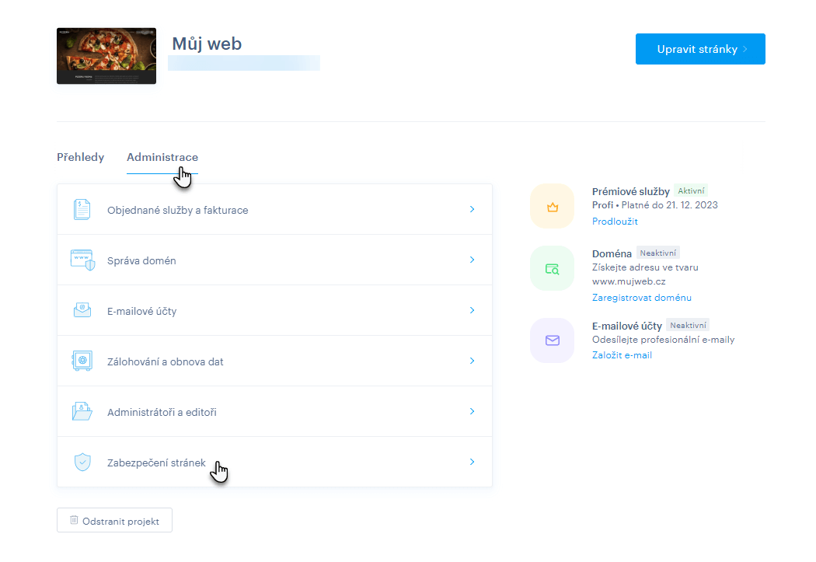Expand Zálohování a obnova dat chevron
This screenshot has width=816, height=562.
point(472,361)
